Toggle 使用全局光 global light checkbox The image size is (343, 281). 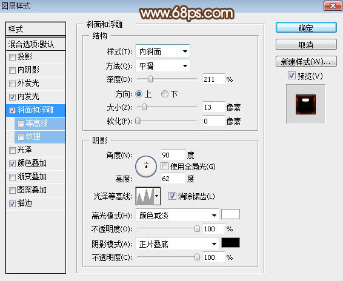click(x=164, y=167)
